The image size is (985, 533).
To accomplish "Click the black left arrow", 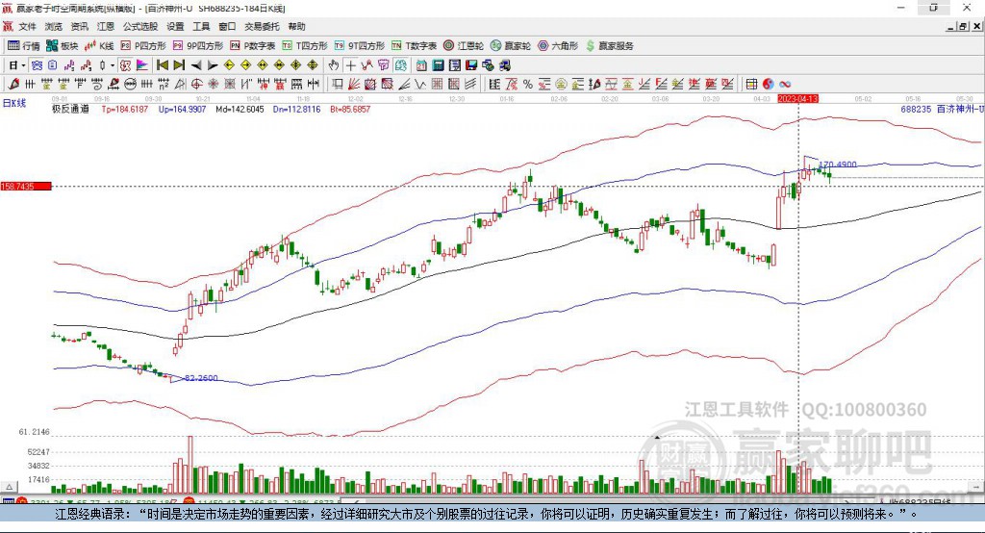I will point(196,65).
